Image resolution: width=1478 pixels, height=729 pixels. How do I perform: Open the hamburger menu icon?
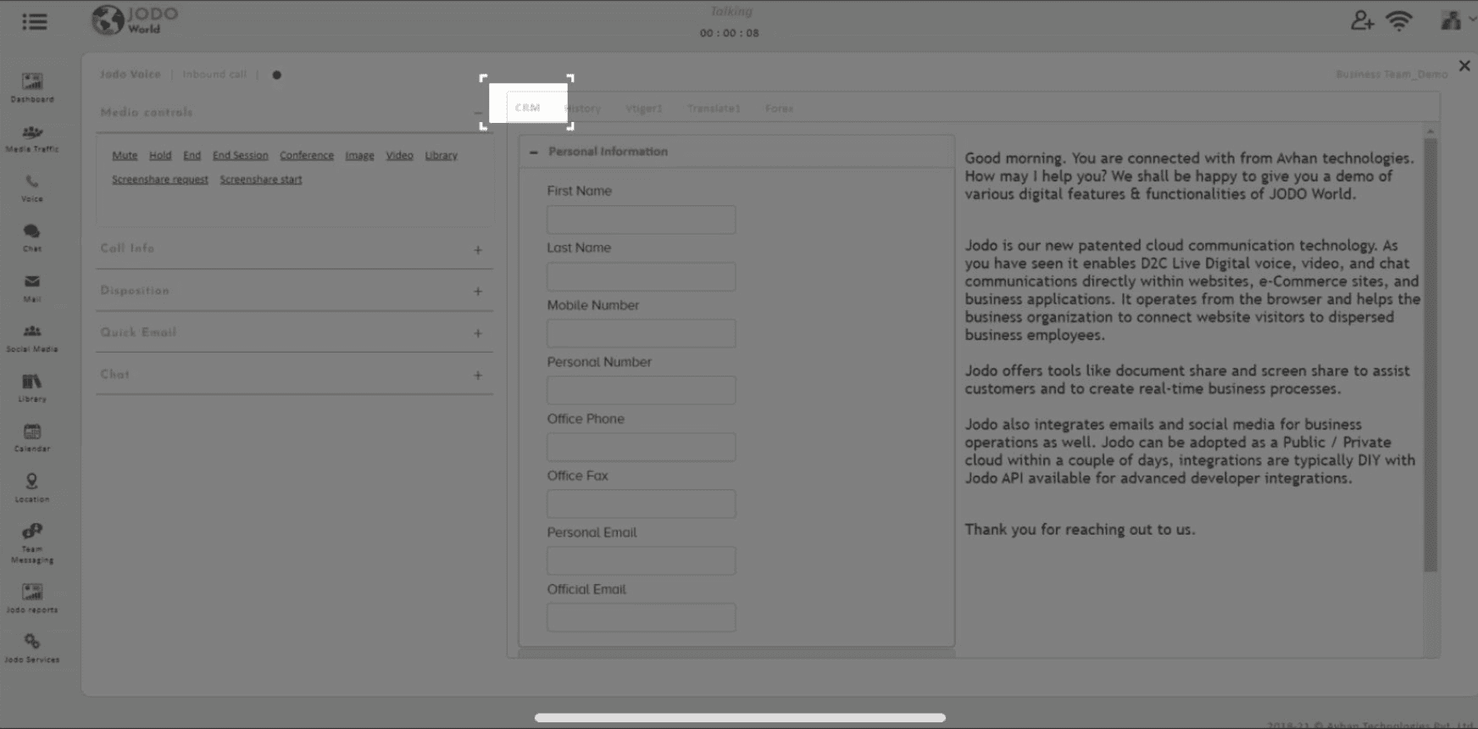point(35,22)
